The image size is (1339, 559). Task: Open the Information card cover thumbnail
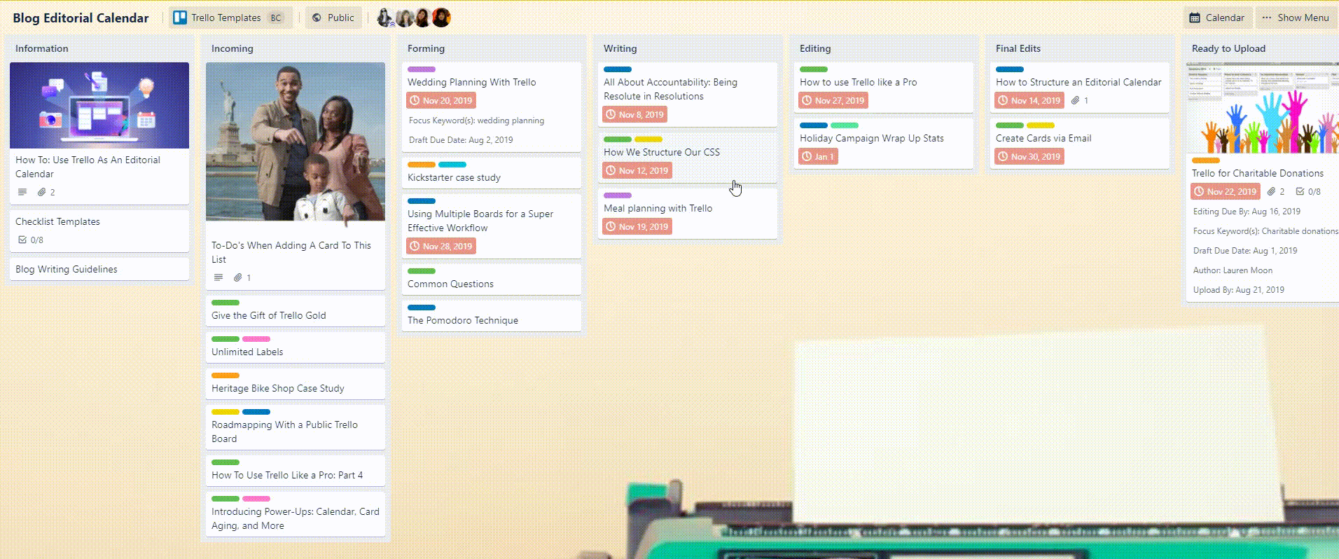coord(99,105)
